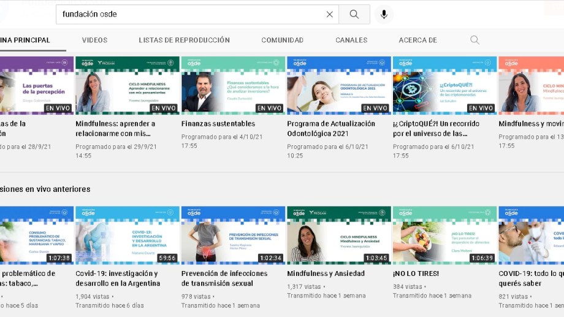Select the Comunidad tab

point(282,40)
